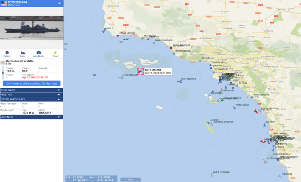Click the Lat/Lon coordinates readout

click(x=91, y=179)
